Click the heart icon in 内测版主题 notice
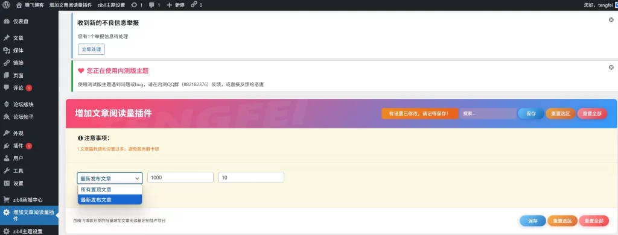618x235 pixels. pos(81,71)
